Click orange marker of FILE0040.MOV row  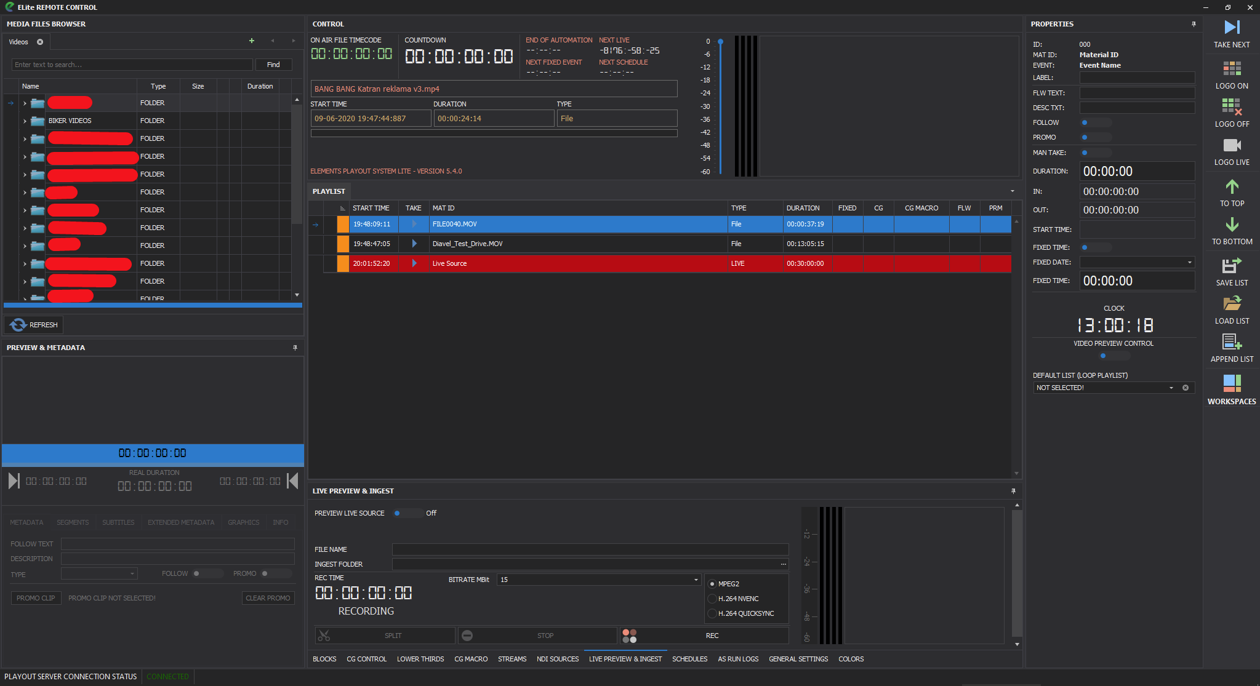click(343, 224)
